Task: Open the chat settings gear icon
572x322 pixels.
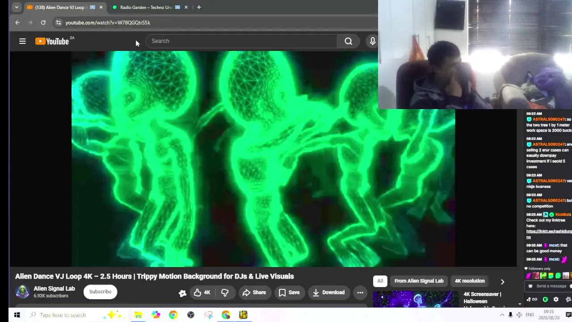Action: [x=556, y=300]
